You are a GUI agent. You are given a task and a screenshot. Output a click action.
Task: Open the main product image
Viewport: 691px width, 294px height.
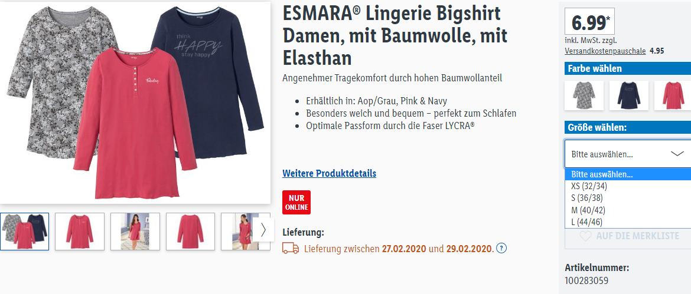click(135, 103)
